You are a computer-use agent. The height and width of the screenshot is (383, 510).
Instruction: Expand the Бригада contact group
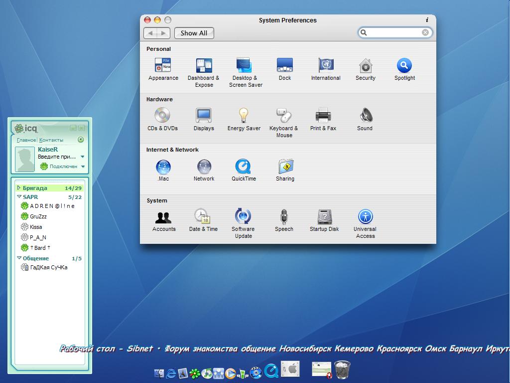click(19, 188)
